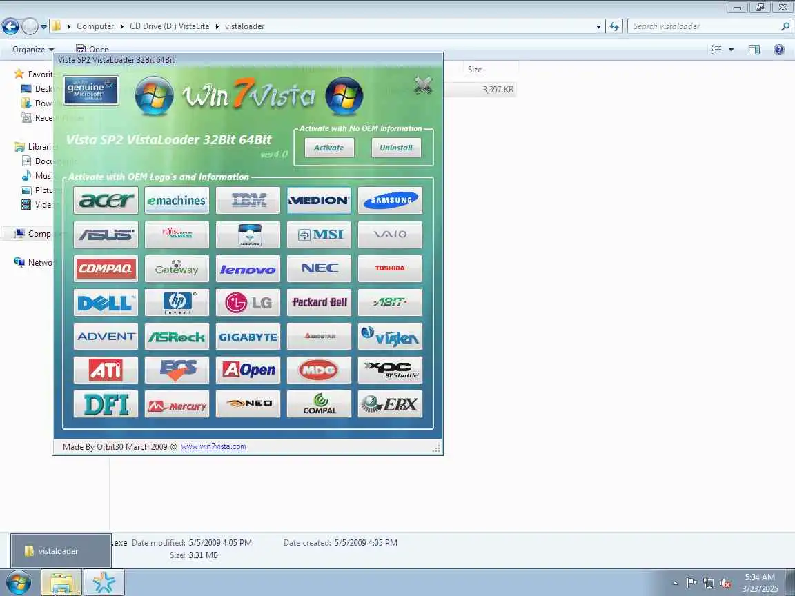Open the www.win7vista.com link
Image resolution: width=795 pixels, height=596 pixels.
coord(213,446)
